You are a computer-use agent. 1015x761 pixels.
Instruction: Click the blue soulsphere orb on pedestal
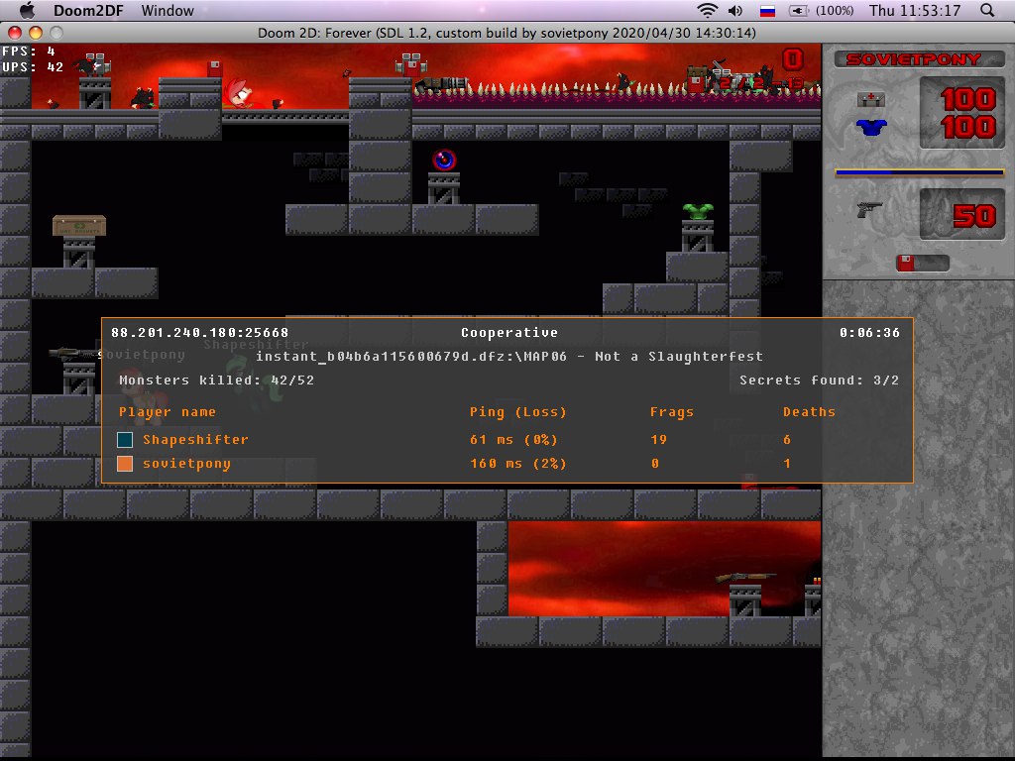click(x=444, y=160)
